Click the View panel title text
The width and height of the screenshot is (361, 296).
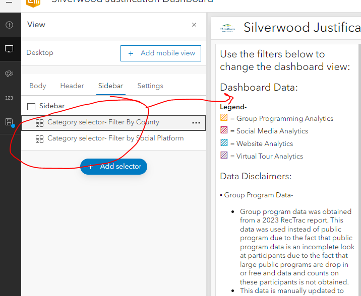point(36,25)
